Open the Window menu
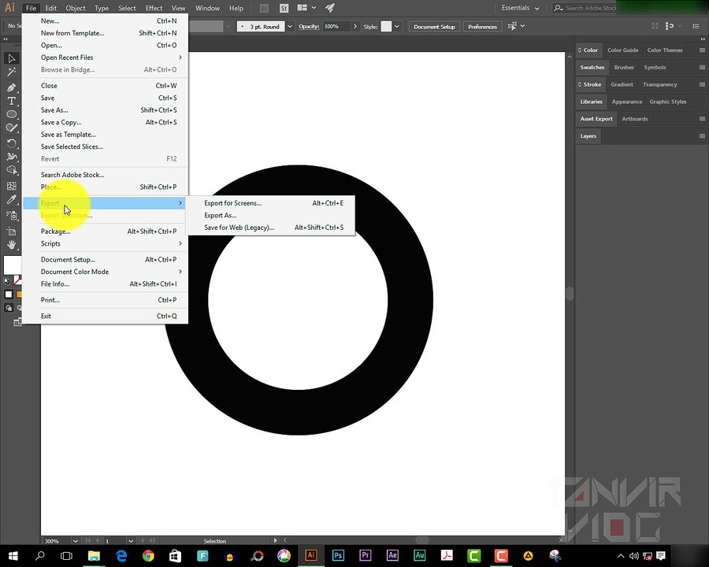The width and height of the screenshot is (709, 567). click(207, 8)
